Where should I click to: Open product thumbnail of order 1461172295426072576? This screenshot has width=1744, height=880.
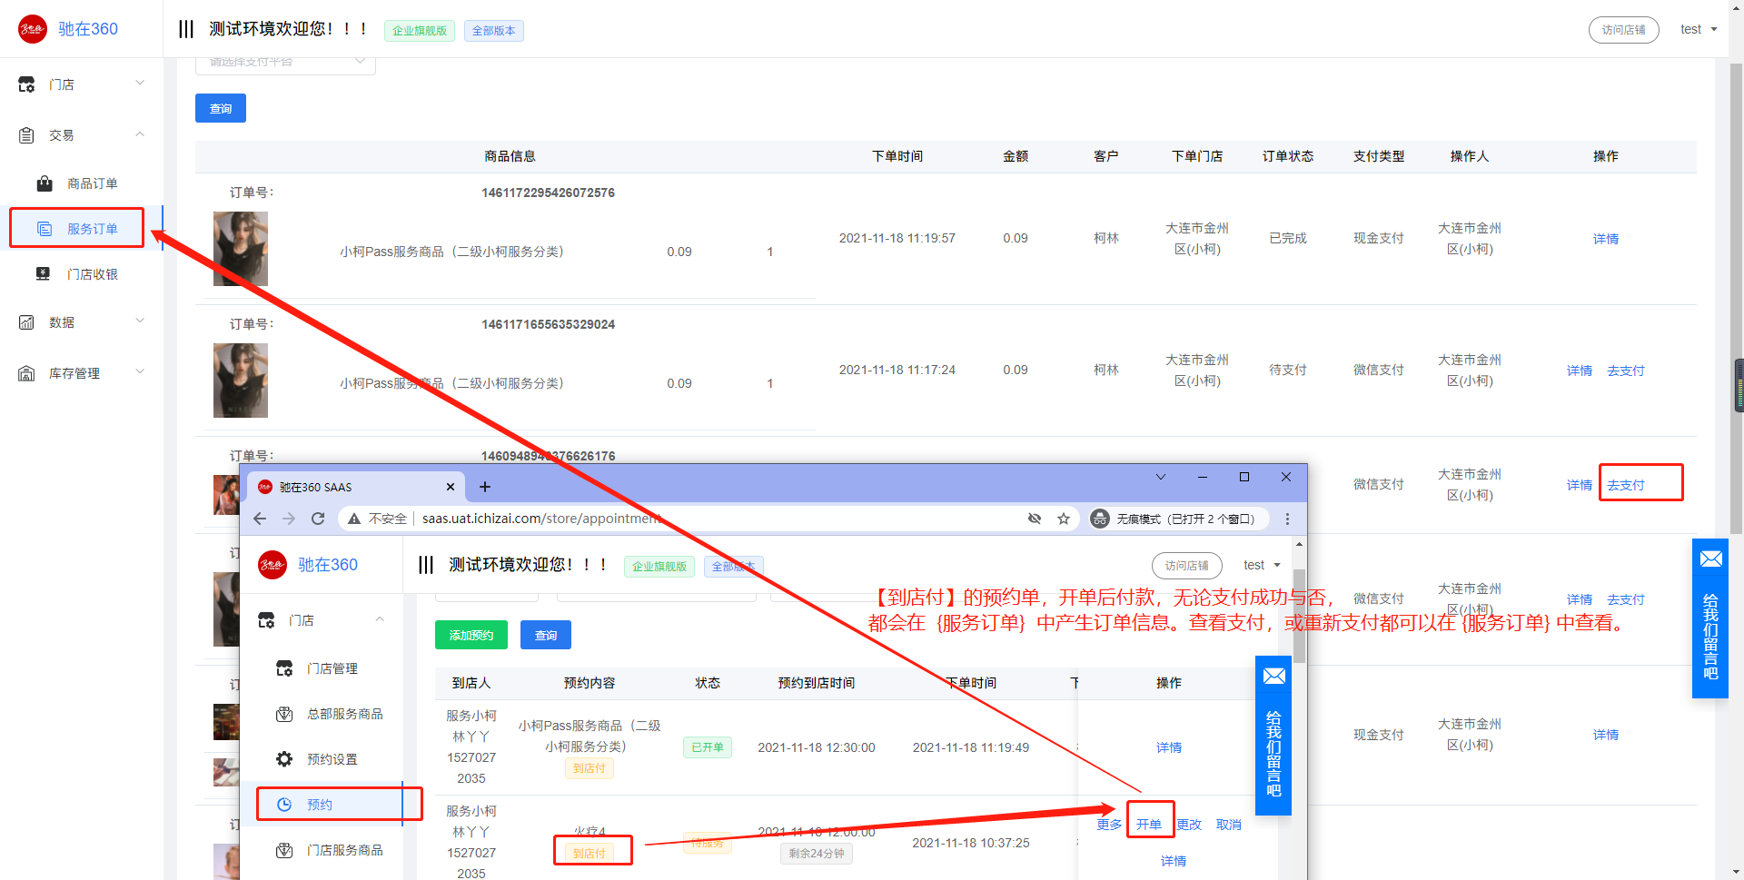(x=241, y=249)
